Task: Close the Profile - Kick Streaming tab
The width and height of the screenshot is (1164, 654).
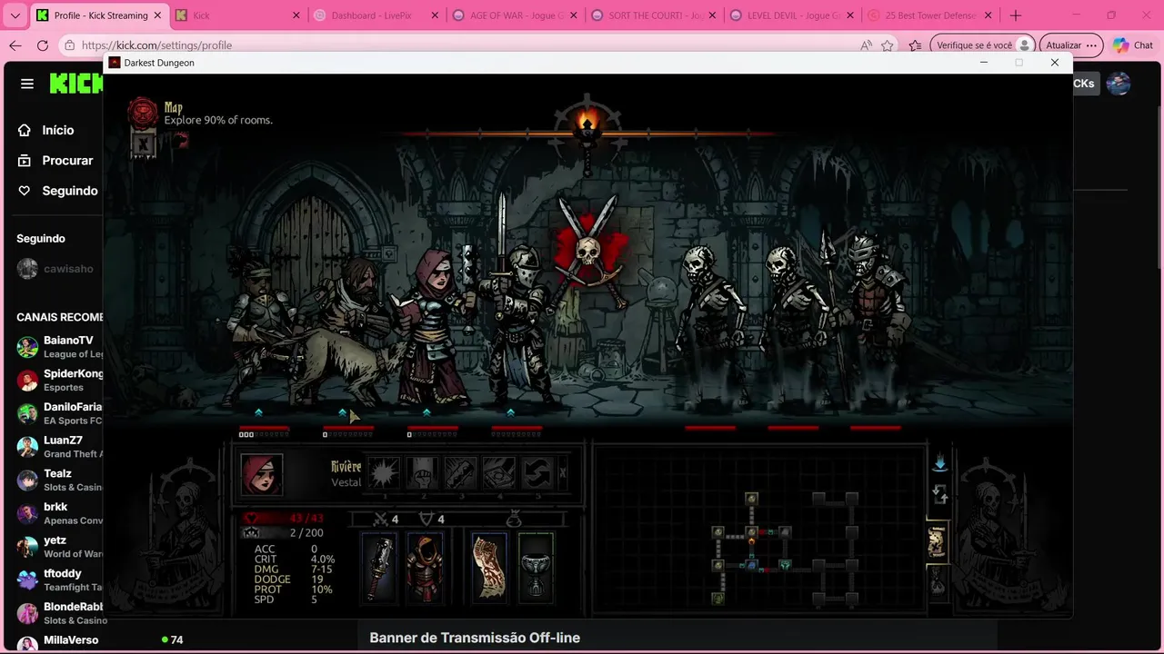Action: click(157, 15)
